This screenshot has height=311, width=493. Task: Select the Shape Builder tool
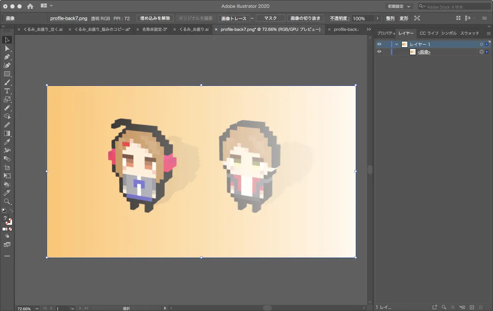tap(7, 116)
